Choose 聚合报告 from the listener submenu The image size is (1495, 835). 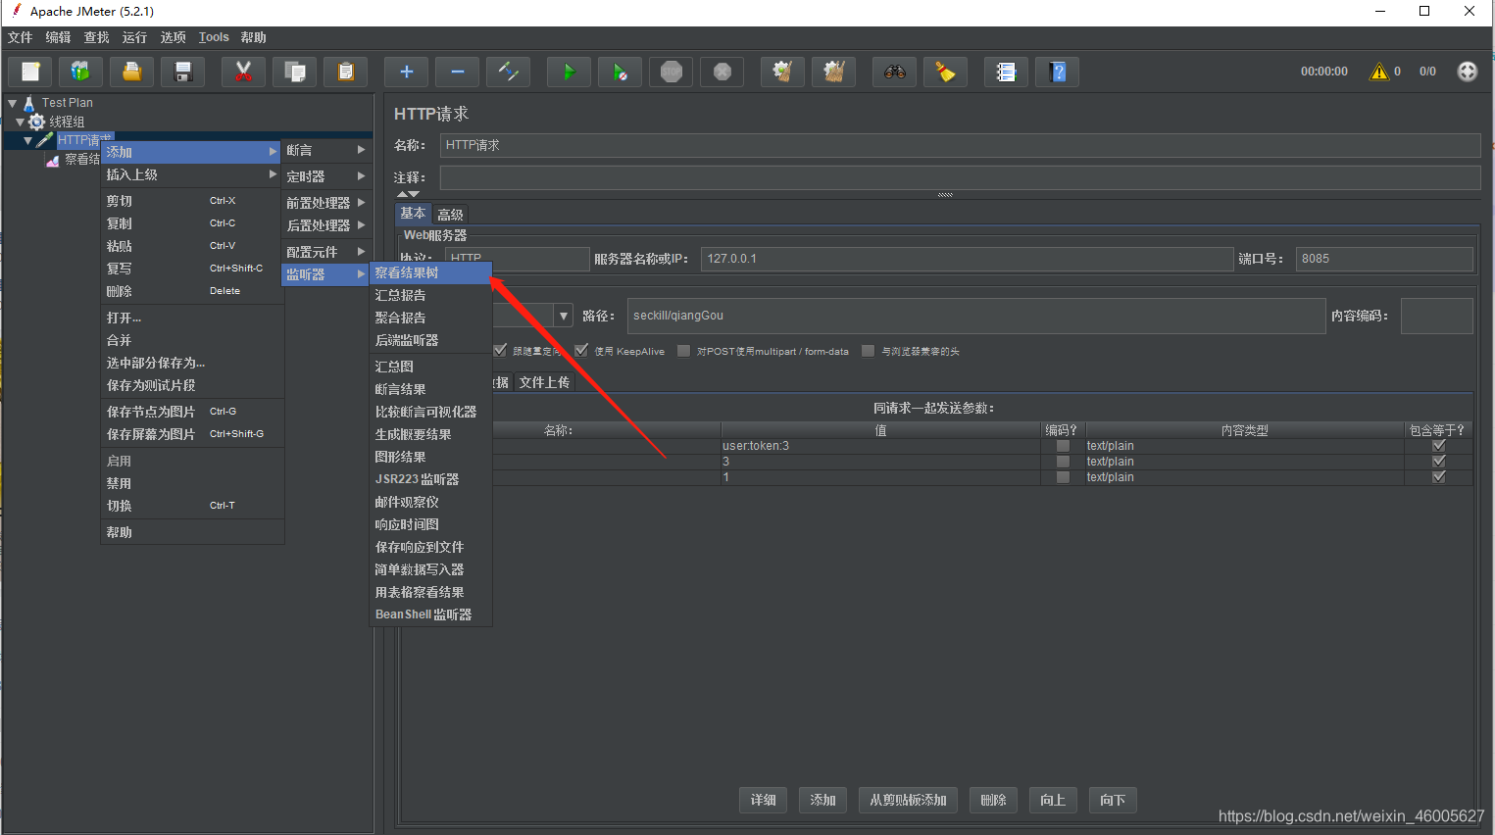(x=430, y=318)
